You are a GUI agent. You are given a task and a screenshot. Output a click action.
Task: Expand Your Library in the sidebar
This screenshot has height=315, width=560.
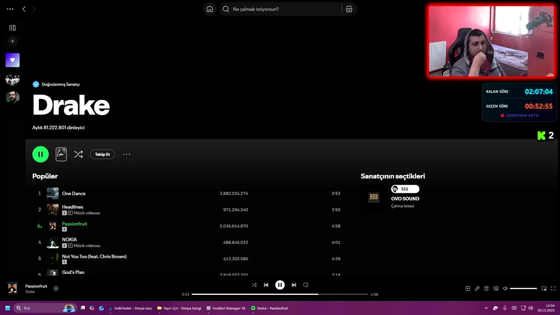[x=12, y=28]
